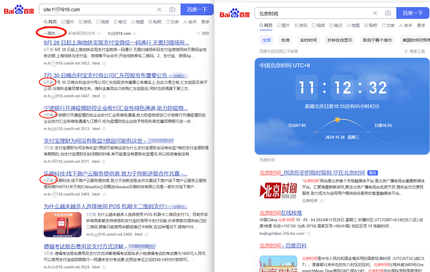Image resolution: width=430 pixels, height=272 pixels.
Task: Select 文库 tab in left window
Action: (172, 22)
